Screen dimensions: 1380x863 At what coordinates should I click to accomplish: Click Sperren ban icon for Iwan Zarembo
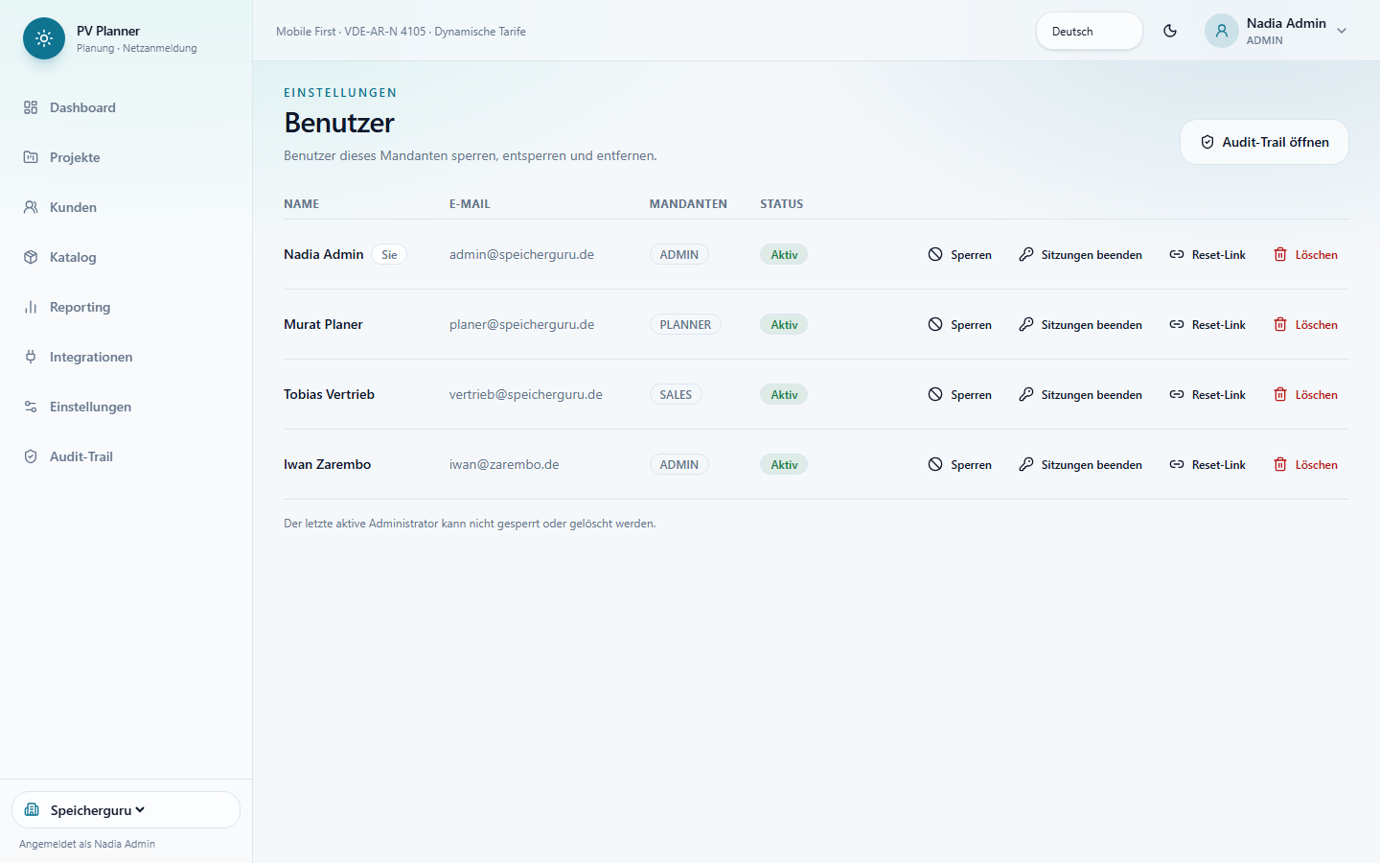[x=935, y=464]
